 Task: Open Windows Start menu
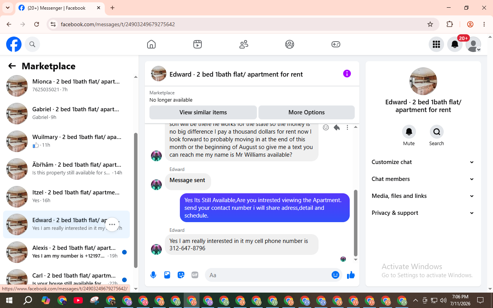pyautogui.click(x=9, y=300)
